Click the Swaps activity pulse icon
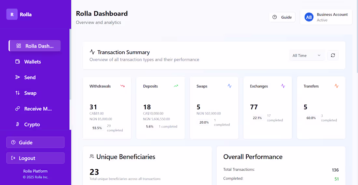Image resolution: width=358 pixels, height=185 pixels. pyautogui.click(x=229, y=86)
